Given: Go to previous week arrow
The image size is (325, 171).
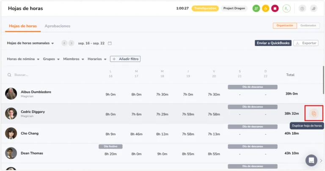Looking at the screenshot, I should (x=64, y=43).
